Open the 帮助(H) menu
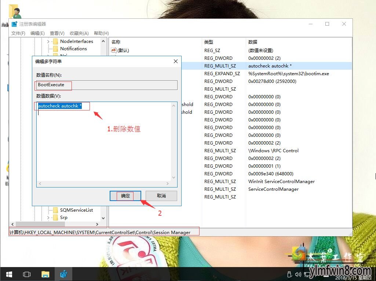Screen dimensions: 376x281 pos(101,33)
